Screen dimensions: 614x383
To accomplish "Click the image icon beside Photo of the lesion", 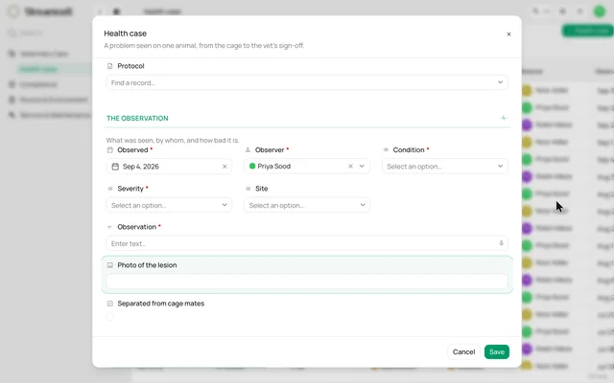I will [110, 265].
